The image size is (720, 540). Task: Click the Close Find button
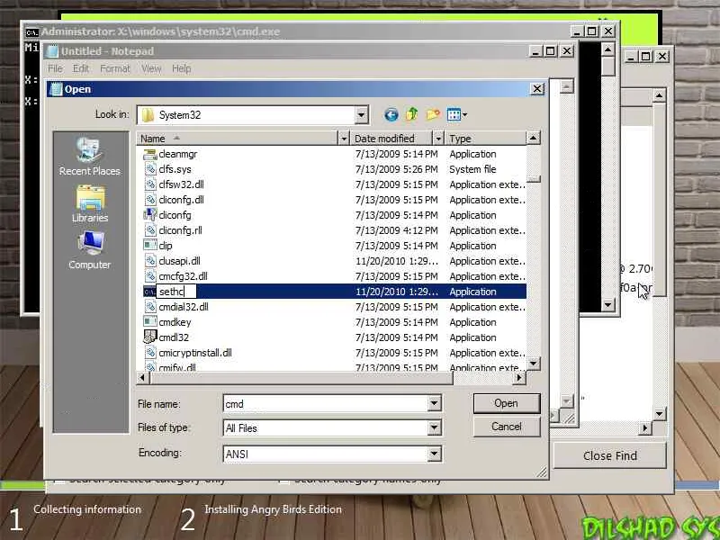click(x=610, y=455)
